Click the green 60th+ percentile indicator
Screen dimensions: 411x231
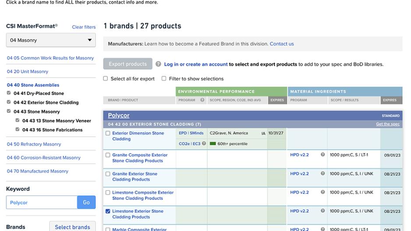[x=213, y=144]
